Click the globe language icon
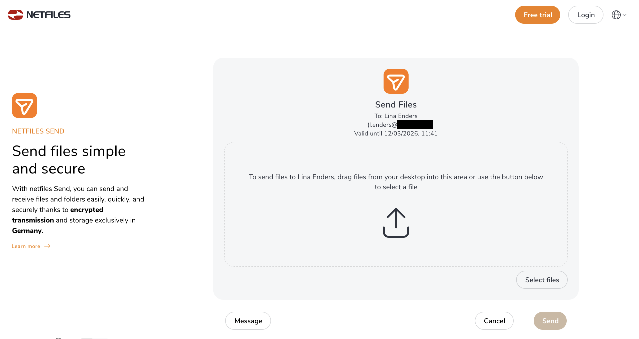The height and width of the screenshot is (339, 639). tap(616, 15)
